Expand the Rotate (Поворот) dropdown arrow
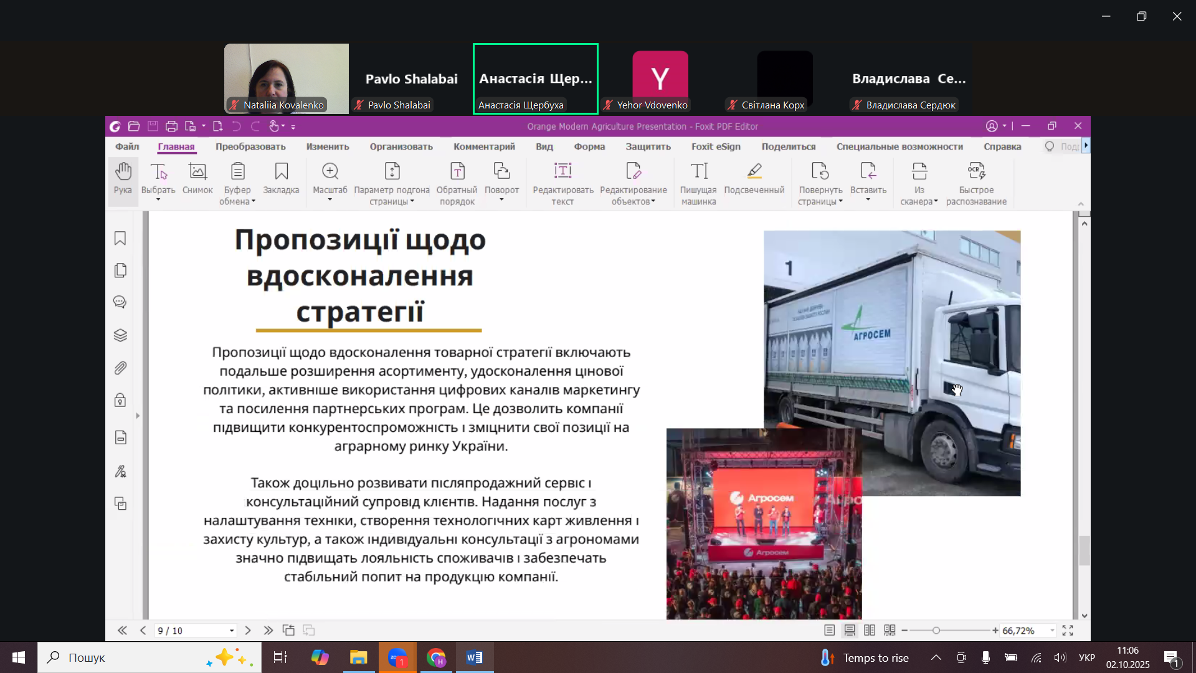This screenshot has height=673, width=1196. pos(501,200)
